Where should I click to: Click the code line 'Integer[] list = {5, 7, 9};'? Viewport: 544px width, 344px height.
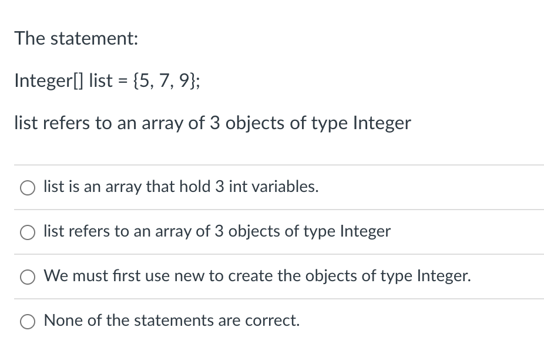[x=107, y=80]
